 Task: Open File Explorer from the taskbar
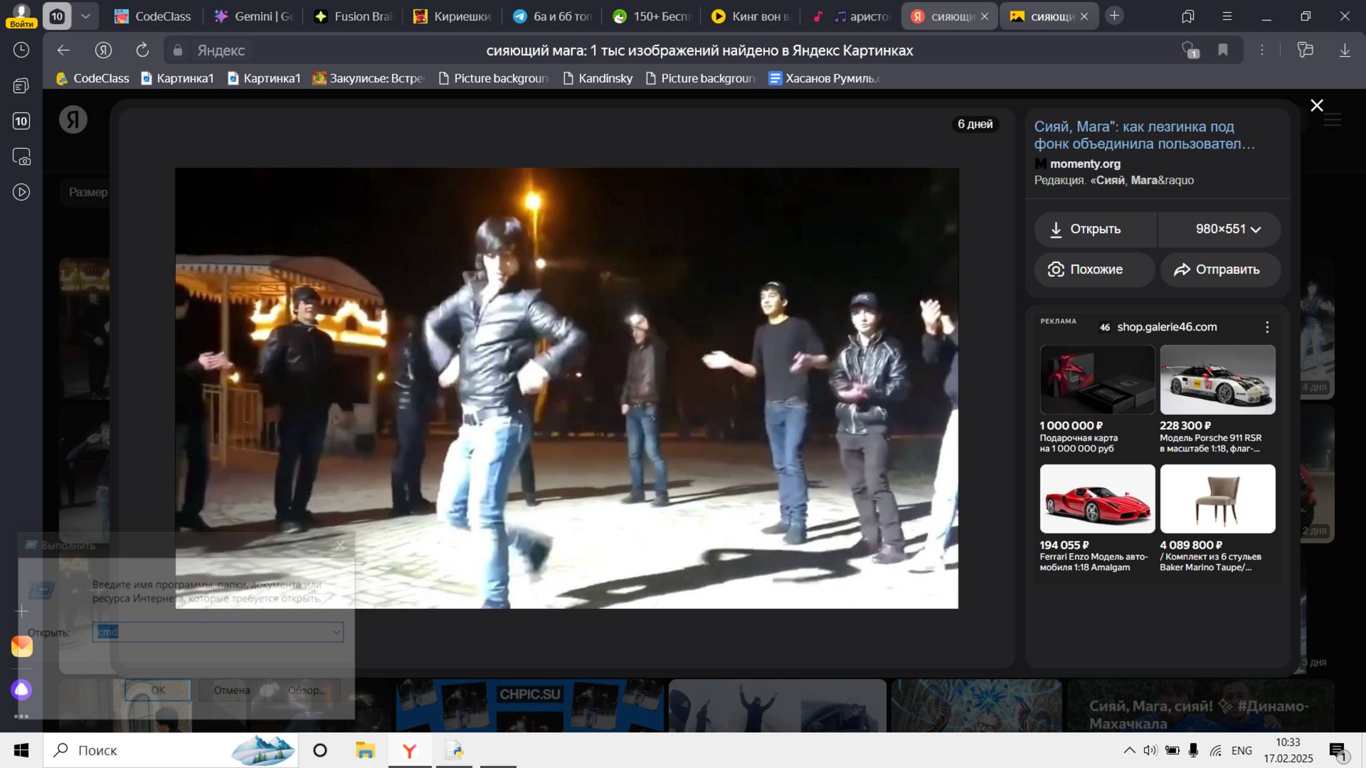(365, 750)
